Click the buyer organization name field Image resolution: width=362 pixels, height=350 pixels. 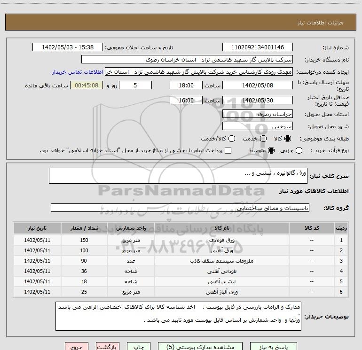click(187, 60)
